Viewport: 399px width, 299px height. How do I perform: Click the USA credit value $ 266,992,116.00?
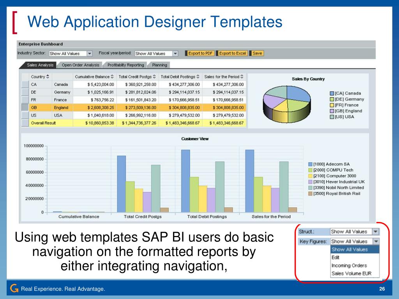pyautogui.click(x=140, y=115)
